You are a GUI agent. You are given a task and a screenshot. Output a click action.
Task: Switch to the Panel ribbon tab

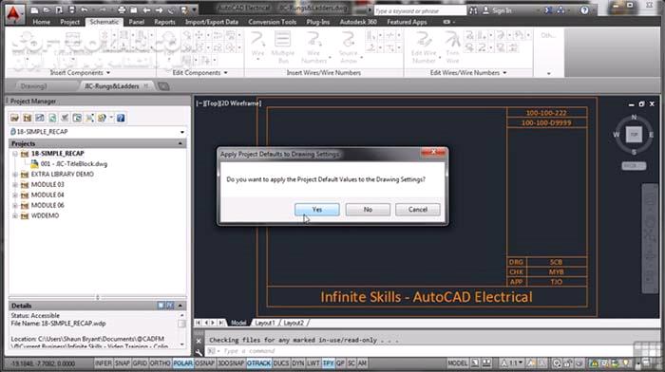(x=136, y=22)
